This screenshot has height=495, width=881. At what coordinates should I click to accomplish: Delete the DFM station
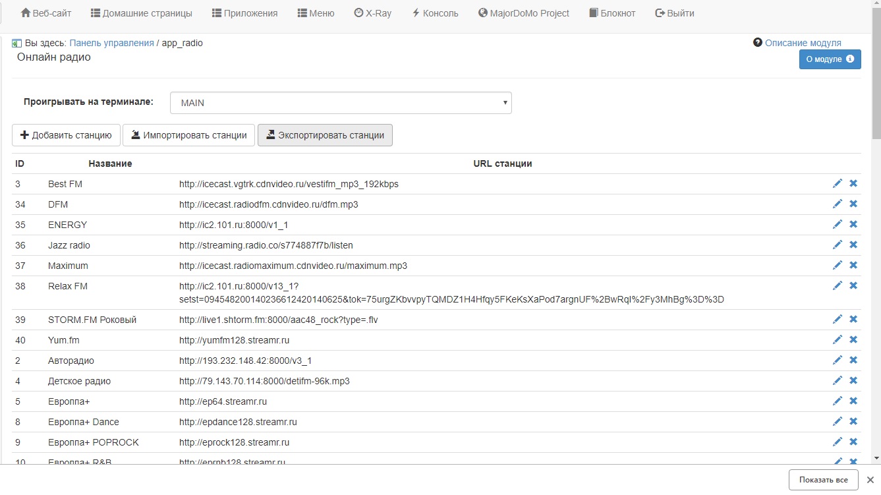tap(853, 204)
